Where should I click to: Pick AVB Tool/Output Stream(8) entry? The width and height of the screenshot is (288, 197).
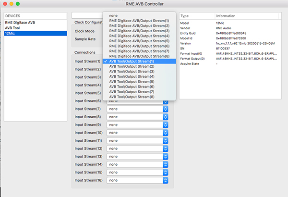coord(139,97)
